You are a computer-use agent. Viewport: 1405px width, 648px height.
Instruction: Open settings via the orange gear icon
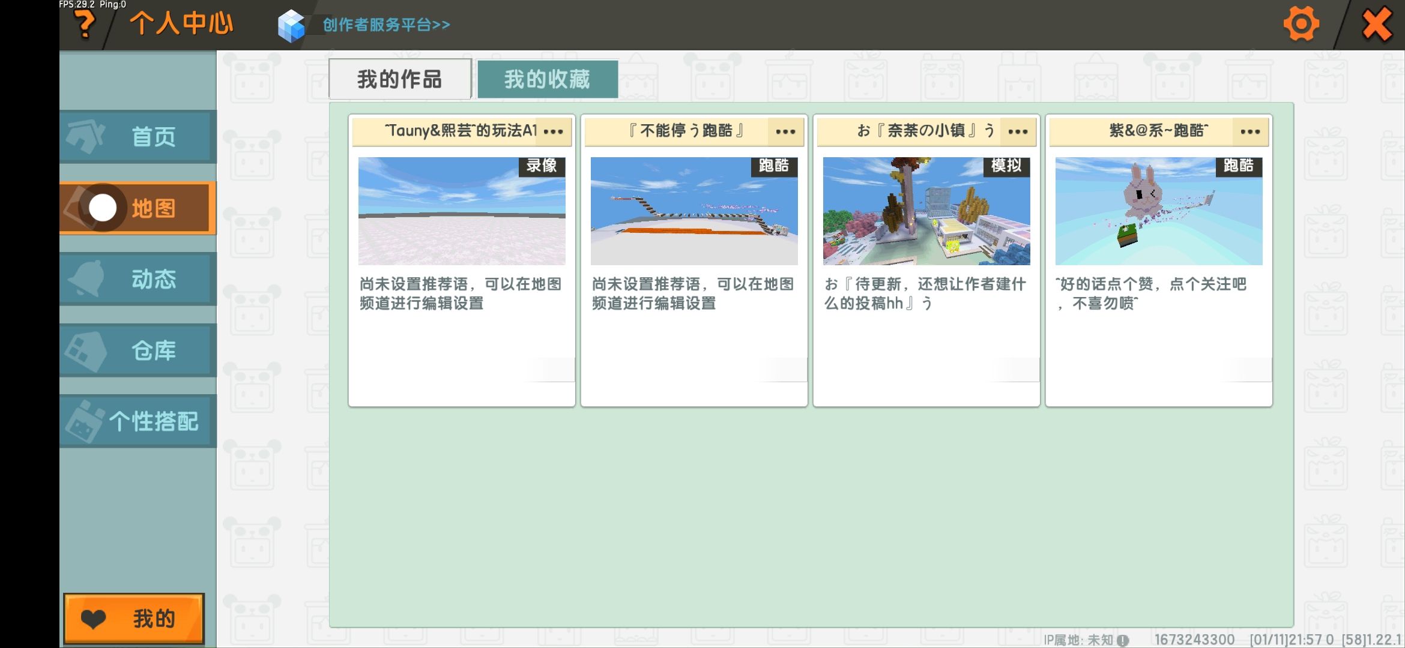click(x=1301, y=25)
